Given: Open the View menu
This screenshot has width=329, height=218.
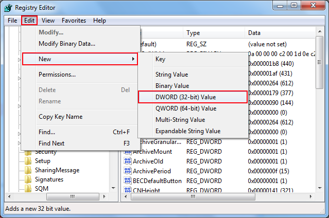Looking at the screenshot, I should pos(48,21).
